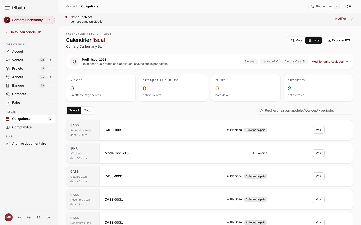Viewport: 361px width, 225px height.
Task: Click the Présentées stat card
Action: pos(318,88)
